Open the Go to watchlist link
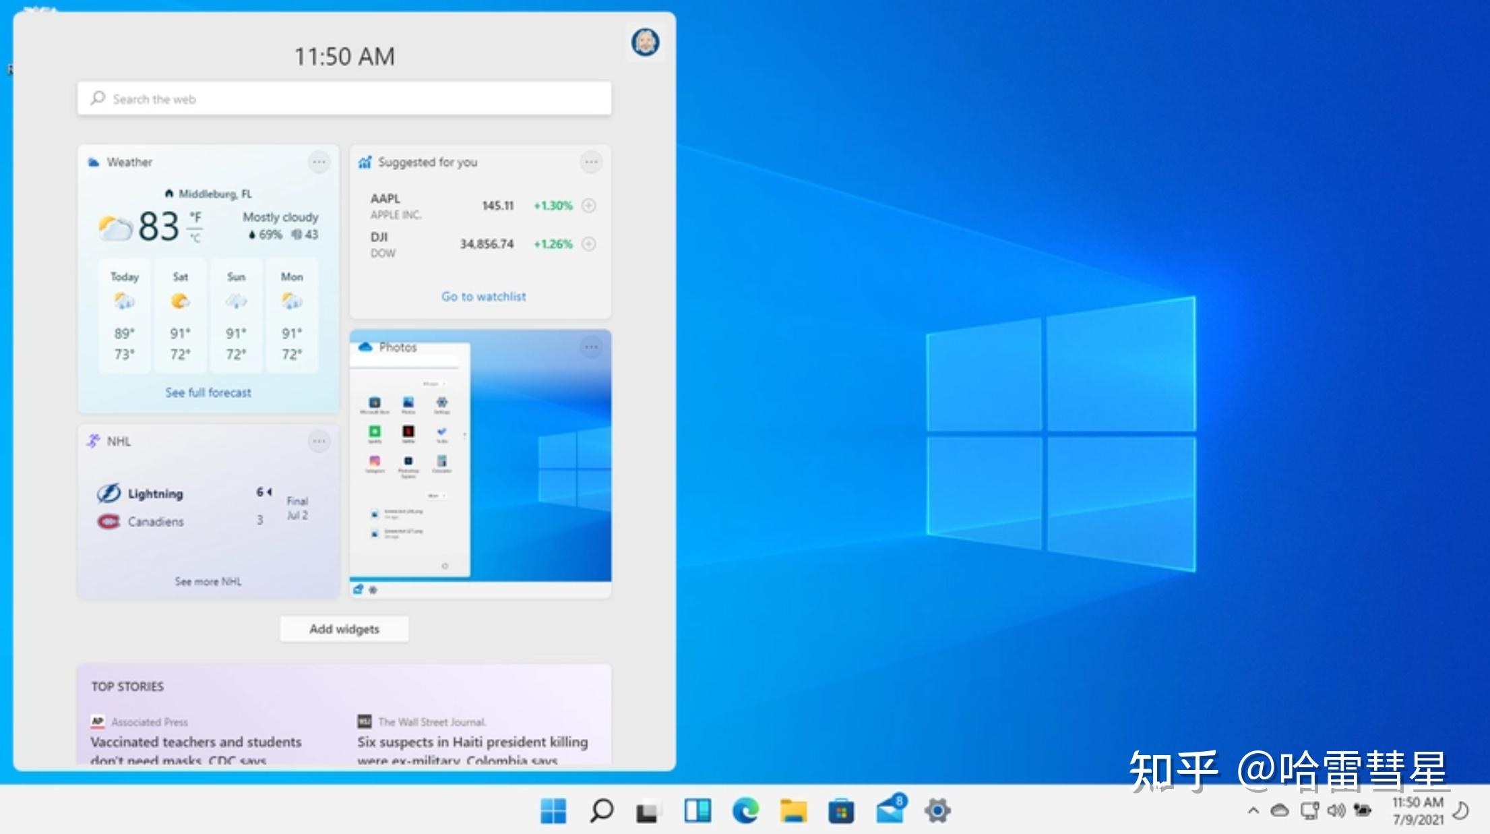This screenshot has width=1490, height=834. click(483, 297)
